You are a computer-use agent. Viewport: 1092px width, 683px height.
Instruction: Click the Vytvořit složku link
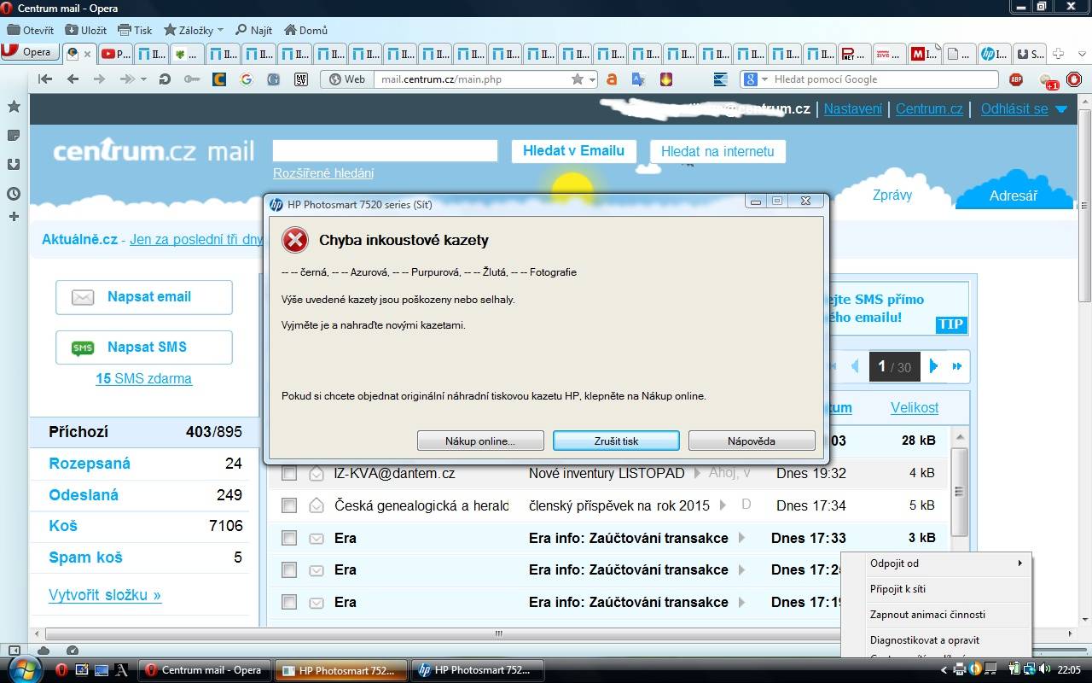coord(105,595)
